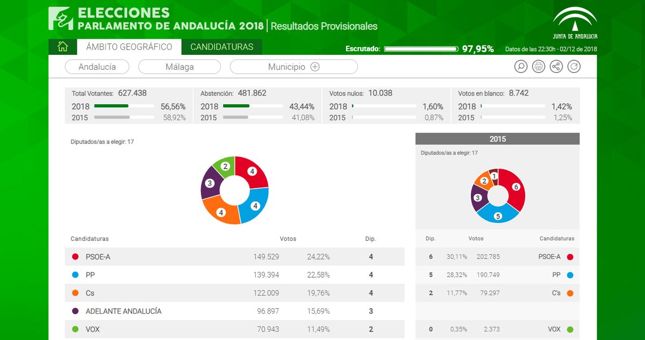The height and width of the screenshot is (340, 645).
Task: Click the Elecciones ballot box logo
Action: [x=60, y=19]
